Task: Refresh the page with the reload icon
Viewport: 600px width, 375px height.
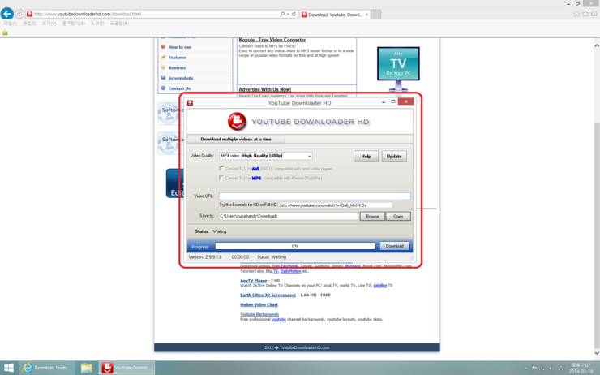Action: (294, 14)
